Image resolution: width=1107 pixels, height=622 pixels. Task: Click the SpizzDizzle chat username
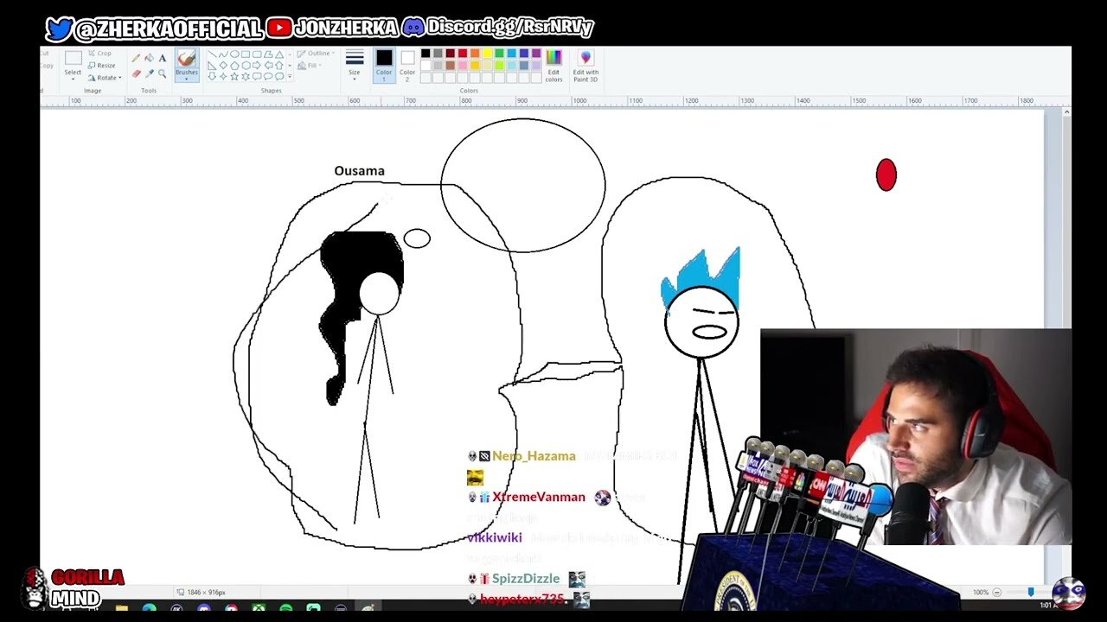tap(526, 579)
